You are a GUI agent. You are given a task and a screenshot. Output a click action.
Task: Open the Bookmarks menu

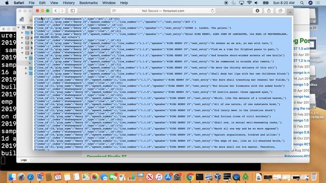click(x=88, y=3)
